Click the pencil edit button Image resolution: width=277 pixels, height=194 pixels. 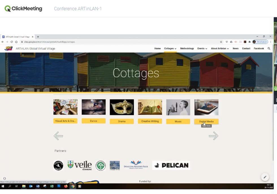pos(265,177)
